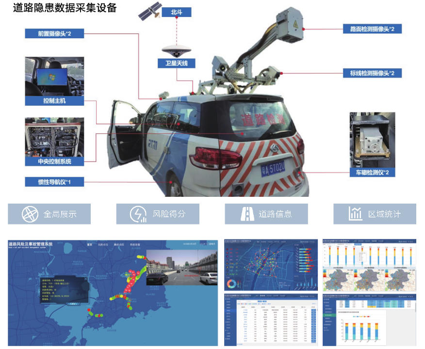Click the 前置摄像头*2 label

pos(54,33)
